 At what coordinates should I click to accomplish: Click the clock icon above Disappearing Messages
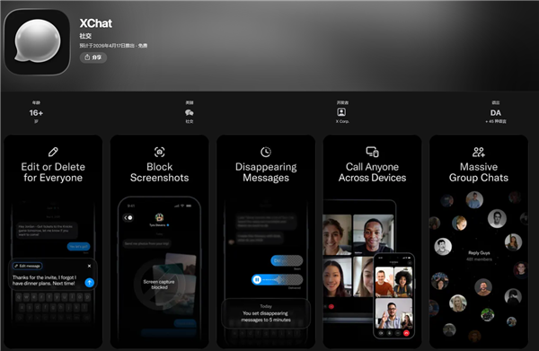point(266,152)
